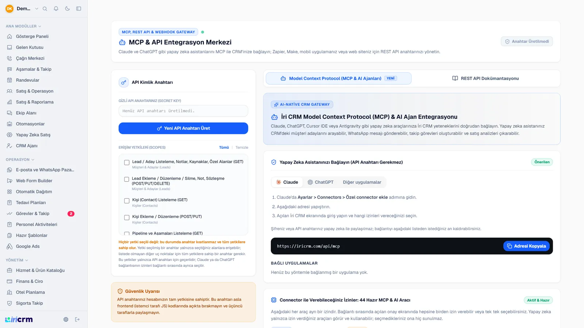584x328 pixels.
Task: Open Ekip Alanı chat icon
Action: coord(9,113)
